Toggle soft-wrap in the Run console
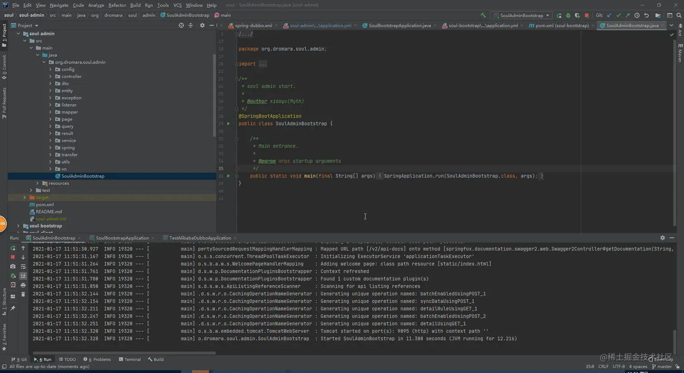 (23, 266)
